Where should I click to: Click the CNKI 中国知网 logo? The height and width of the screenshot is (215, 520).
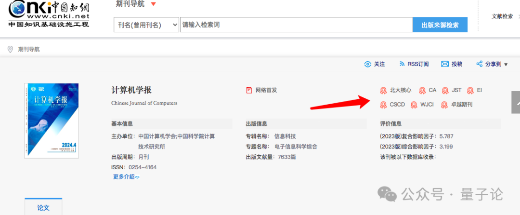[x=48, y=13]
